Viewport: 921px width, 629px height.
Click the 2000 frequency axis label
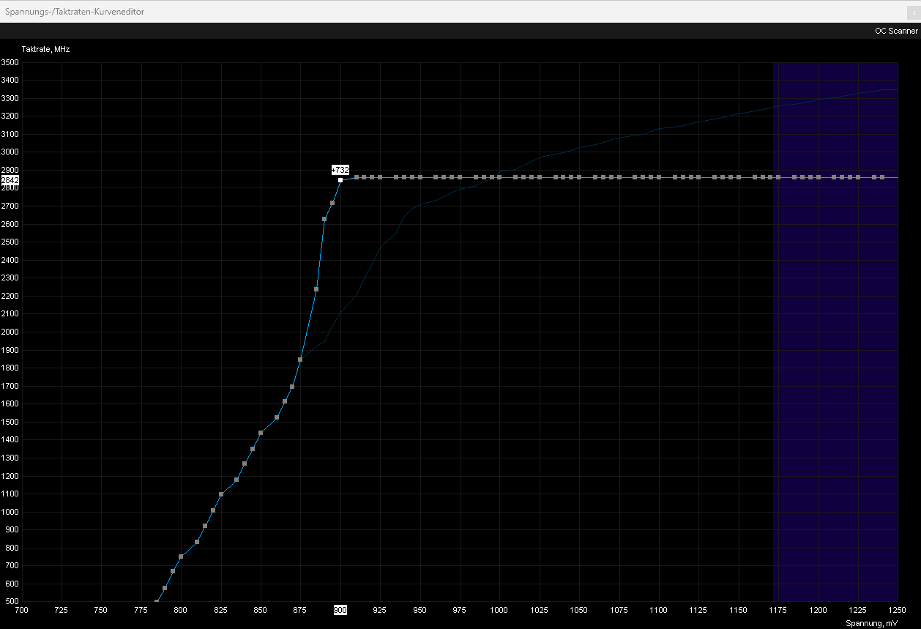pyautogui.click(x=10, y=332)
